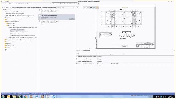Open the Сервис menu
Image resolution: width=176 pixels, height=99 pixels.
(x=7, y=1)
